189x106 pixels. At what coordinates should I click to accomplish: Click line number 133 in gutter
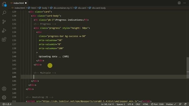14,28
